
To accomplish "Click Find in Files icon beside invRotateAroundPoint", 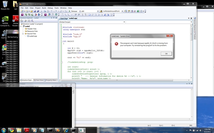I will click(101, 11).
